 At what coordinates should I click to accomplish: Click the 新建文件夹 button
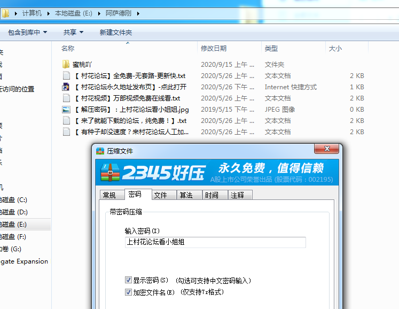pos(115,33)
